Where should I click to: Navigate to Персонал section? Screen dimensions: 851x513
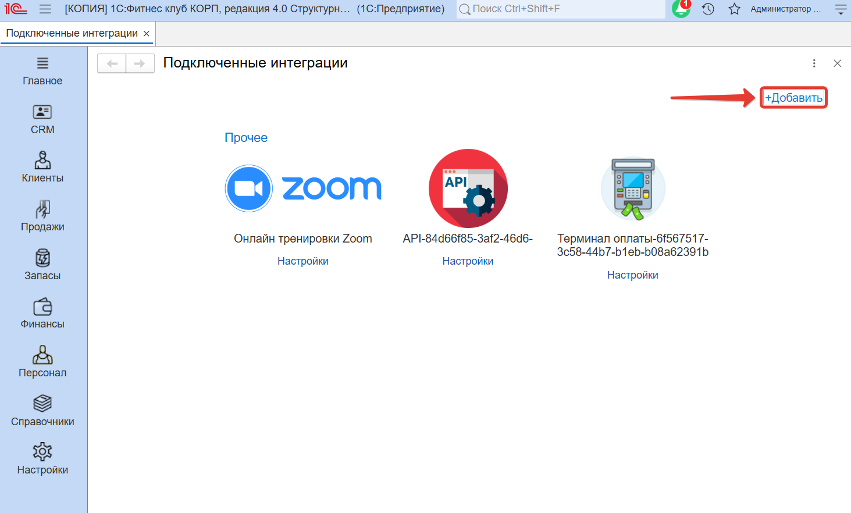pyautogui.click(x=42, y=362)
